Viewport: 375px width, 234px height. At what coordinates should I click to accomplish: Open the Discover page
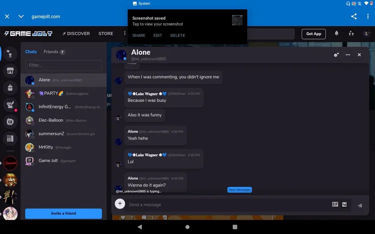click(x=76, y=33)
